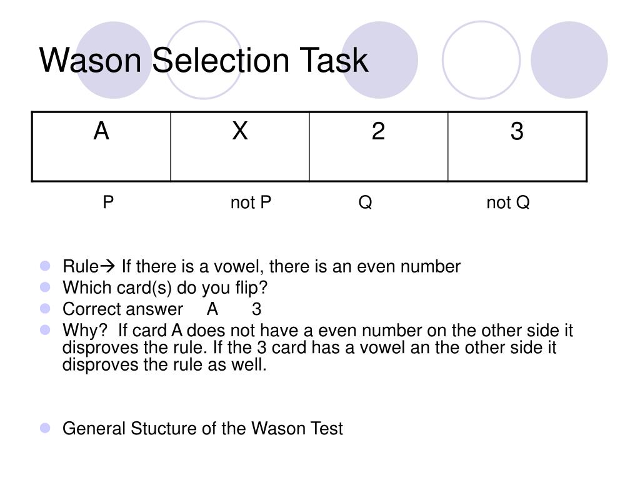Select the X card cell
640x480 pixels.
[x=240, y=146]
